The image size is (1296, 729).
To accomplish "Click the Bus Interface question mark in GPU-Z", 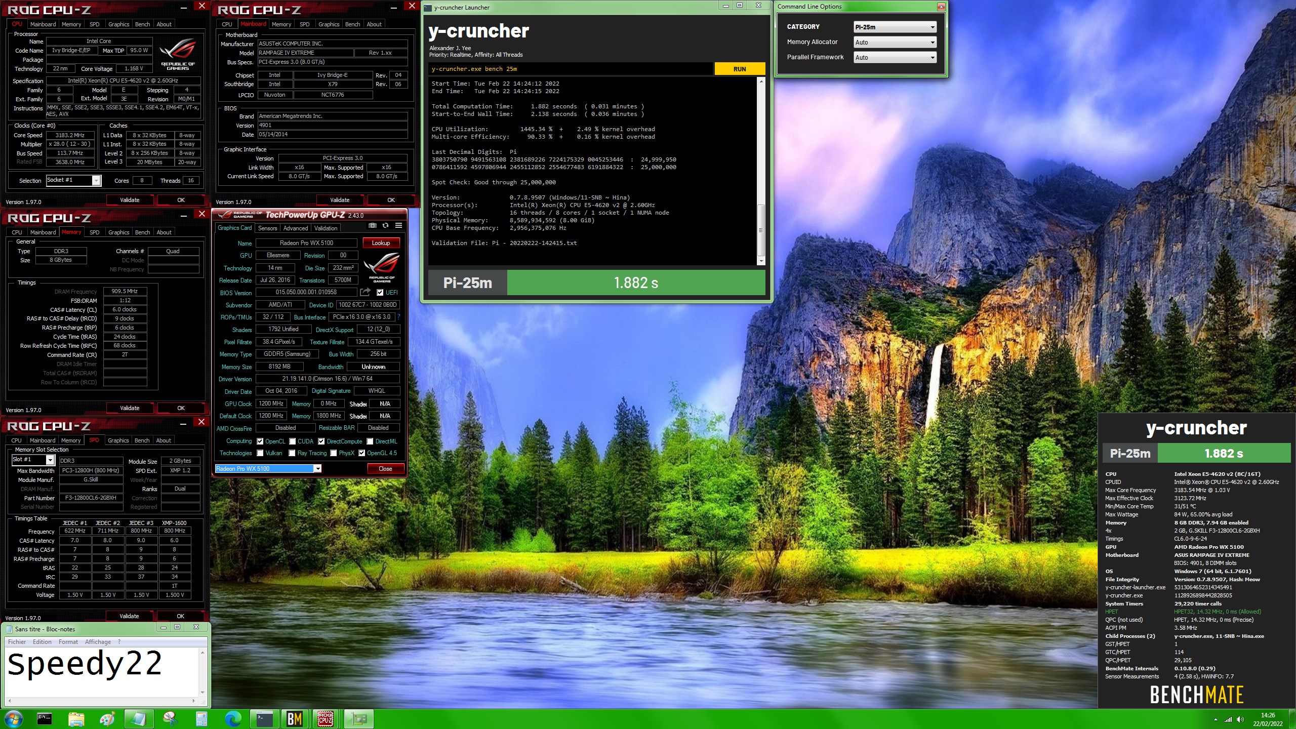I will pos(398,317).
